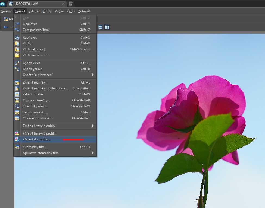Click the Text do obrázku icon
The height and width of the screenshot is (208, 265).
(17, 112)
